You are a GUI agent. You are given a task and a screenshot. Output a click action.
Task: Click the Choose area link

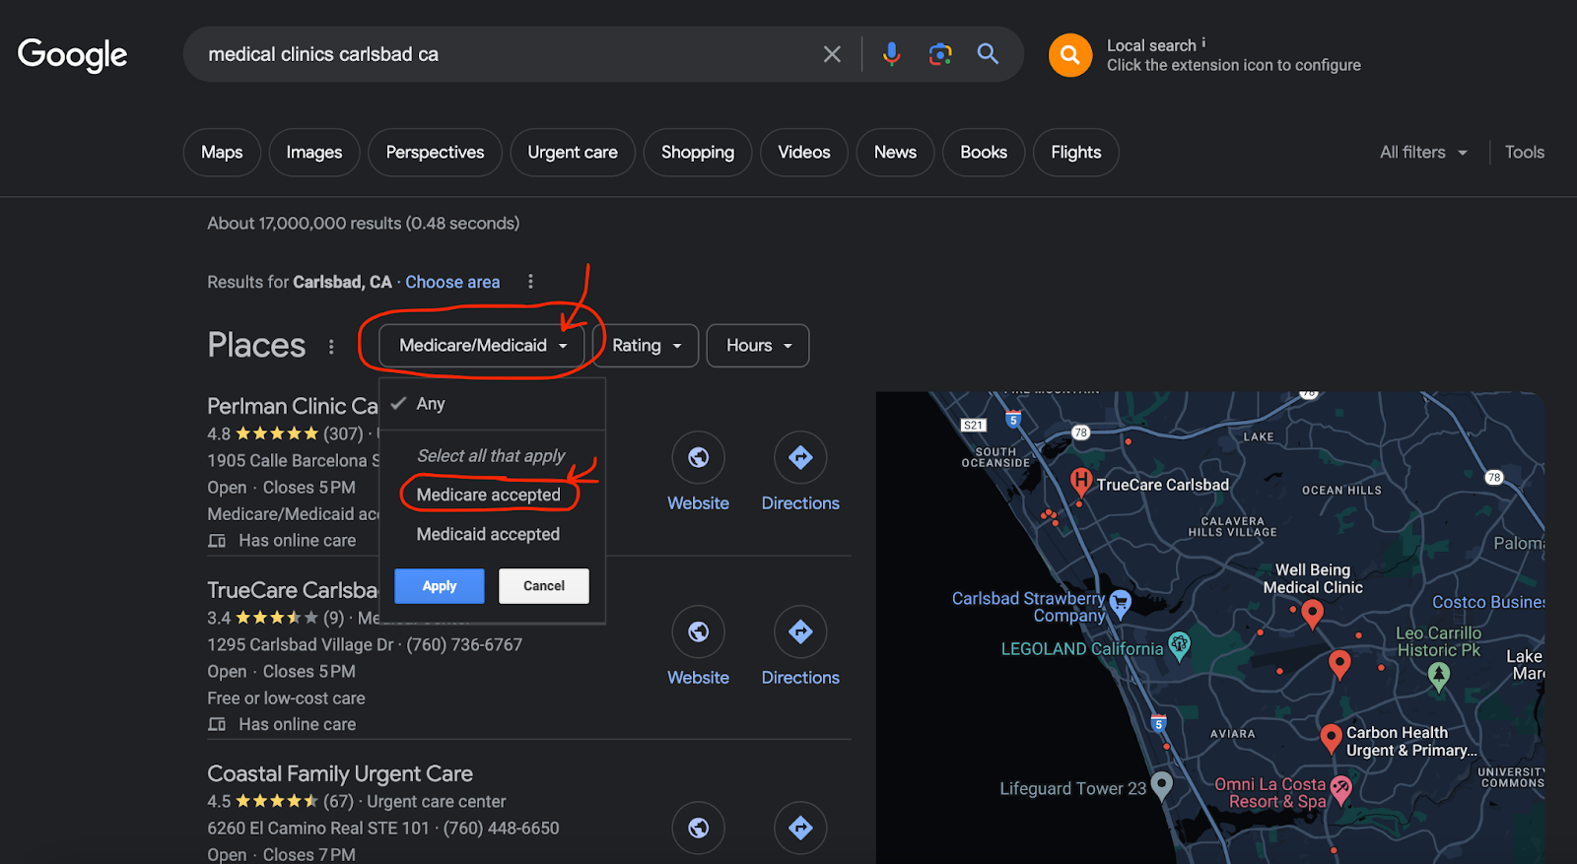tap(452, 282)
